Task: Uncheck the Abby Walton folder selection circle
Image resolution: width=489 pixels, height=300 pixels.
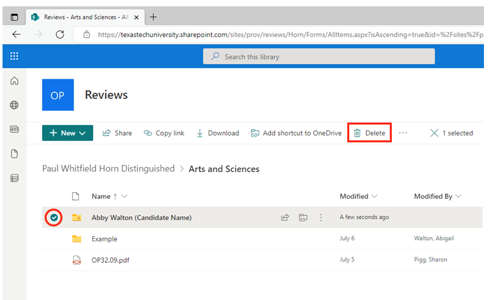Action: (x=54, y=217)
